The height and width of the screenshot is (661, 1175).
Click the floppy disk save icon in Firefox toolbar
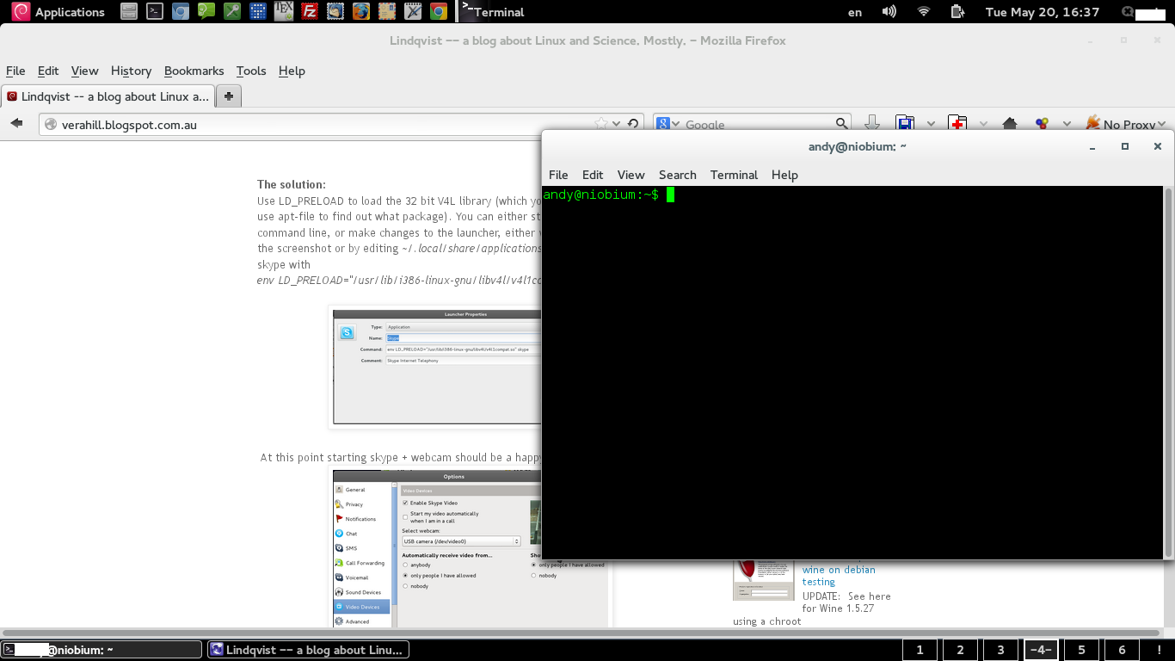pyautogui.click(x=904, y=125)
